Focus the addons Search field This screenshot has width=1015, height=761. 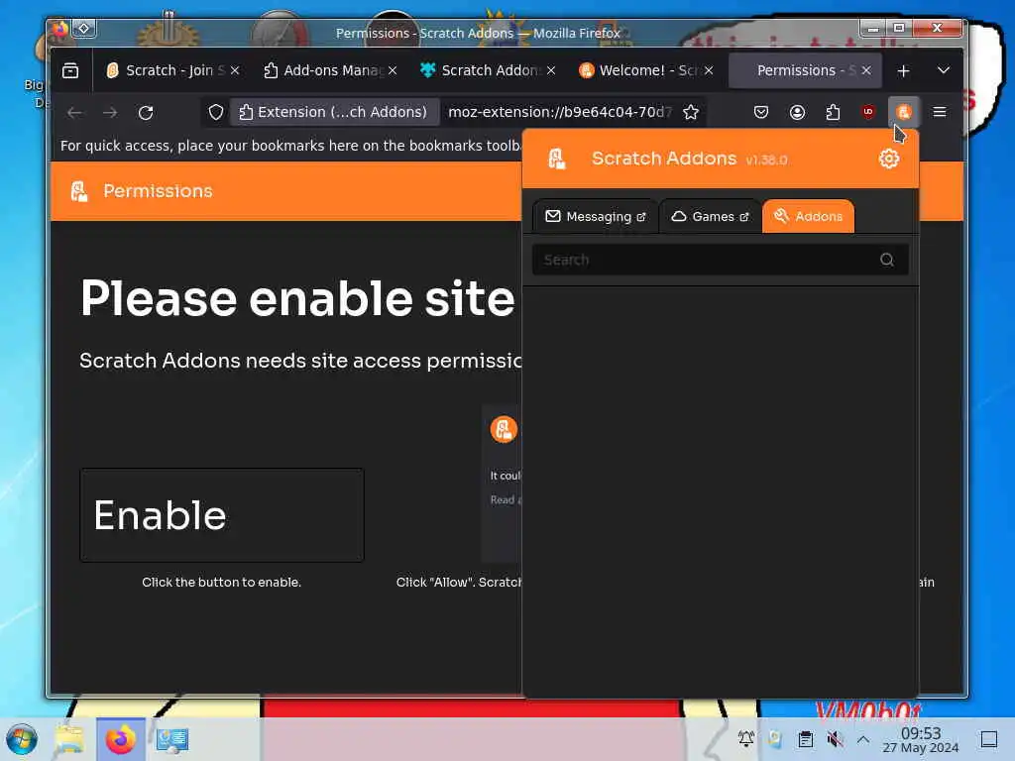click(720, 260)
